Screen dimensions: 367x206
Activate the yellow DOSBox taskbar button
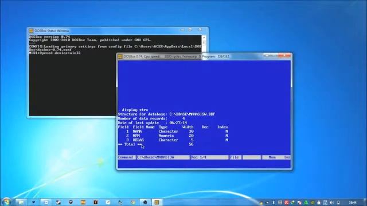[157, 202]
